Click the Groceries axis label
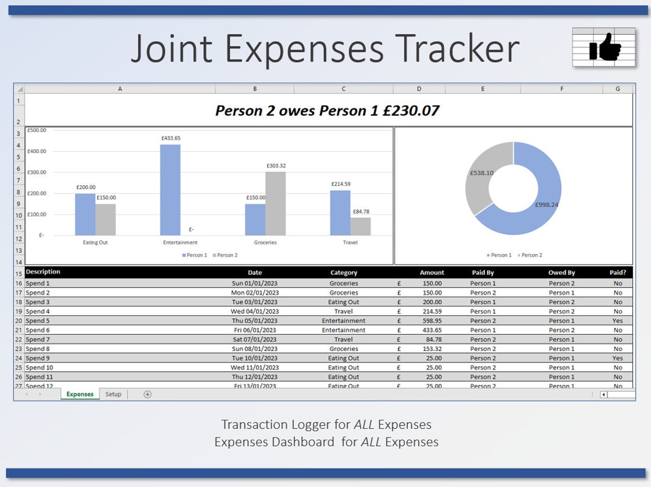651x487 pixels. [266, 242]
